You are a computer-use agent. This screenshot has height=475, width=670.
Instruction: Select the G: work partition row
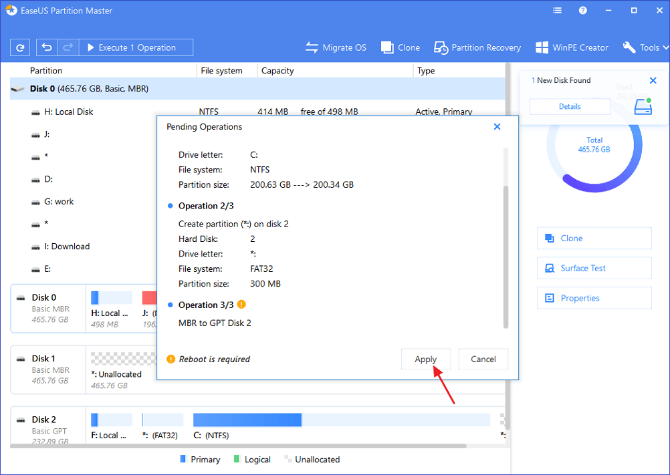[84, 202]
